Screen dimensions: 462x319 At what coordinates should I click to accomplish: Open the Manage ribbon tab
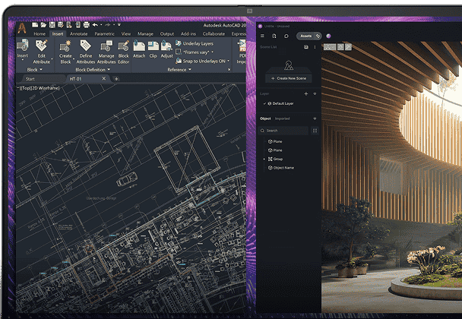coord(145,34)
